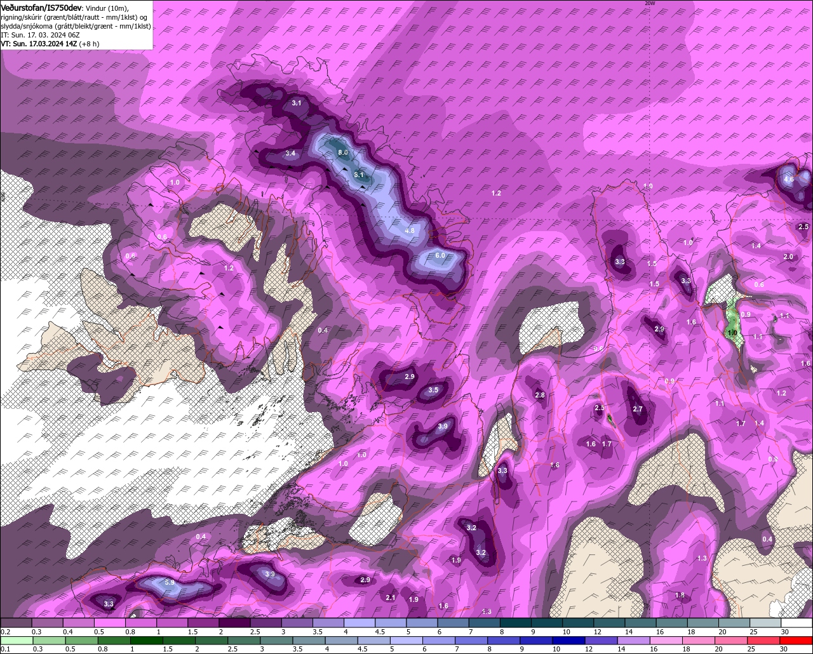Click the 0.1 legend scale label
This screenshot has width=813, height=654.
click(x=5, y=649)
